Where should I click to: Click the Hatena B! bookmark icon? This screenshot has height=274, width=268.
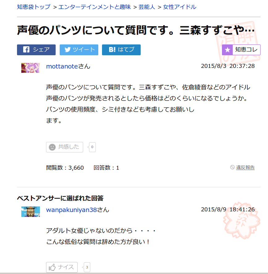(112, 50)
